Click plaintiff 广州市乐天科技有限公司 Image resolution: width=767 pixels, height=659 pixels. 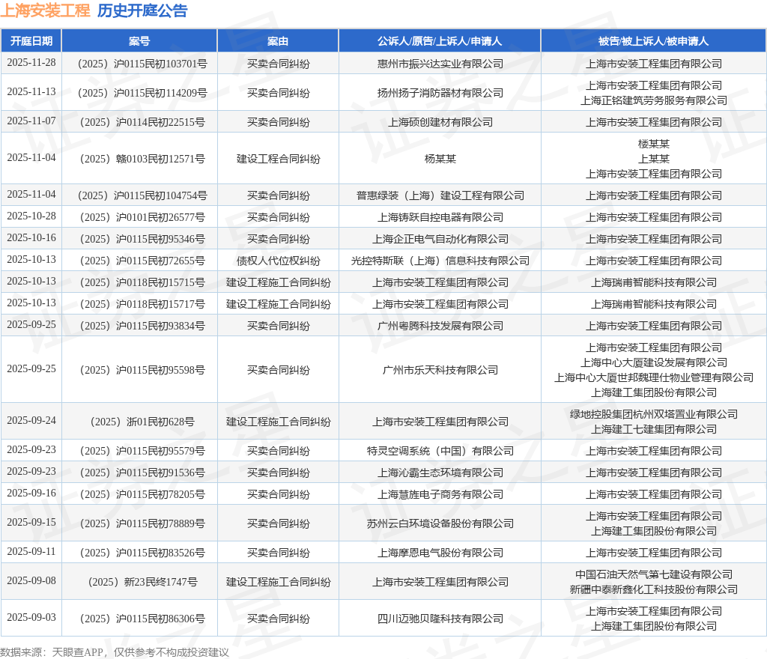click(x=440, y=370)
